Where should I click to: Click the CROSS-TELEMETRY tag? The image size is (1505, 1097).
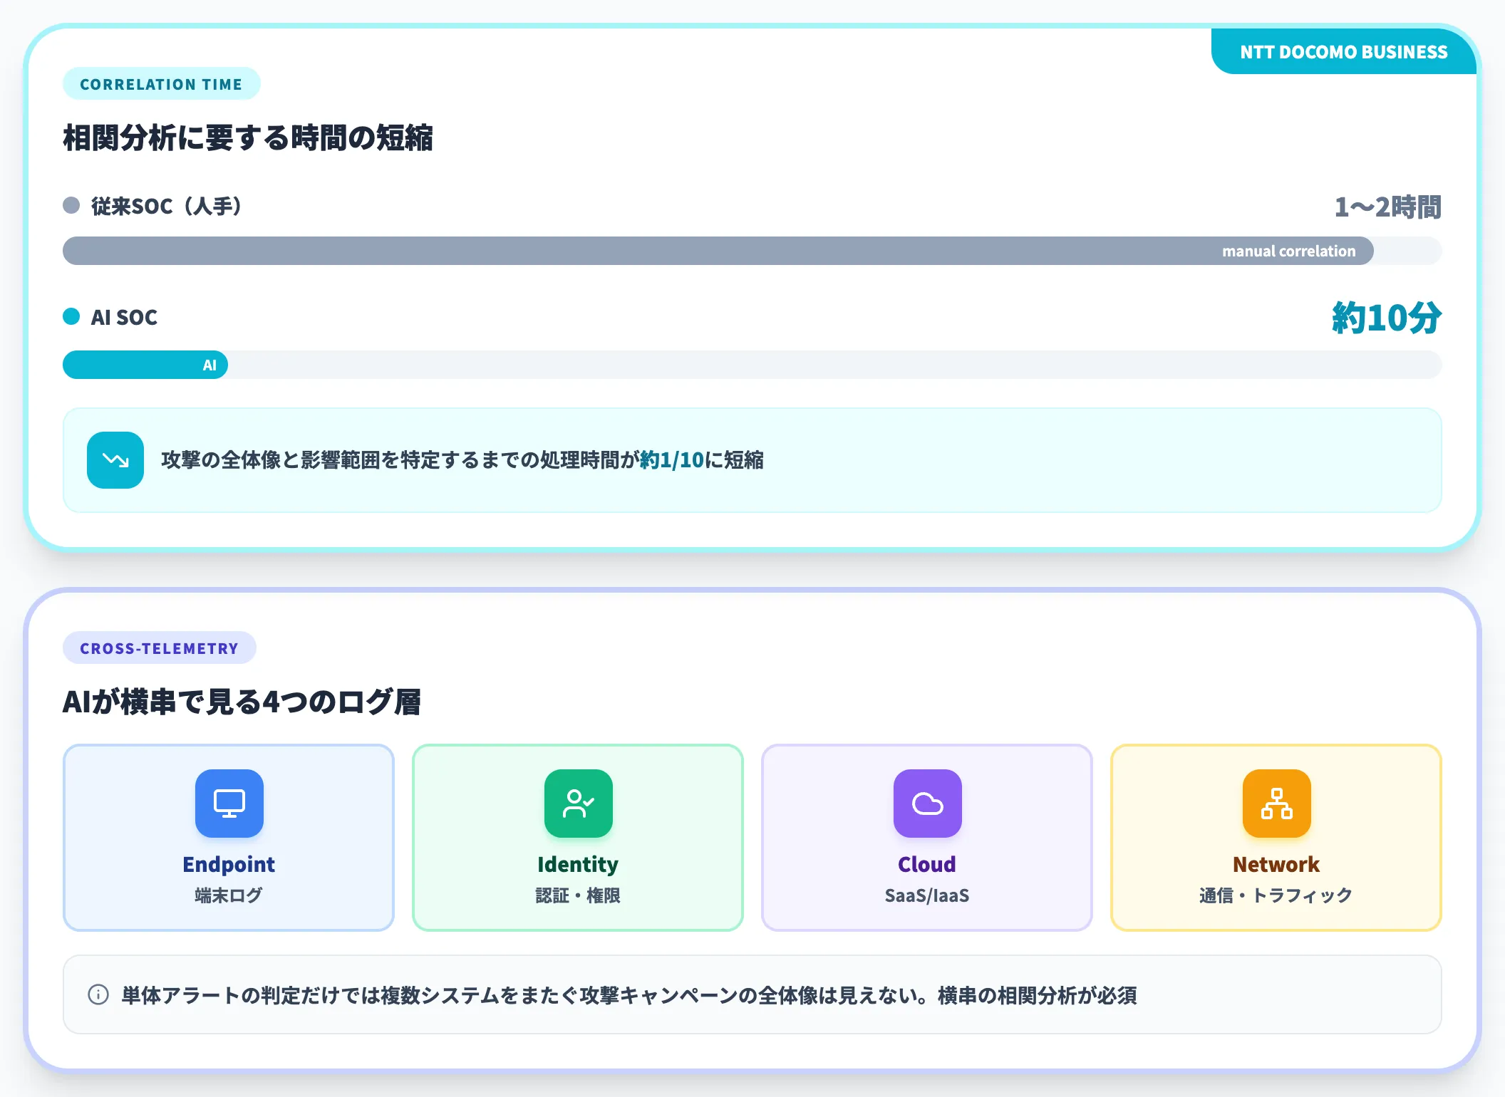[x=160, y=648]
